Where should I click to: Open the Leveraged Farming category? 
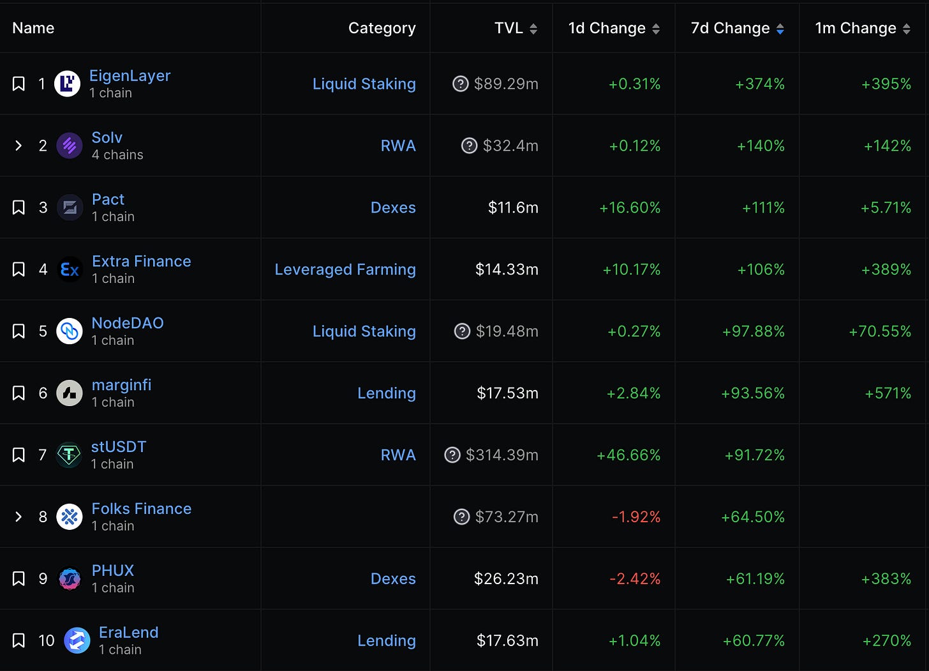[x=345, y=270]
